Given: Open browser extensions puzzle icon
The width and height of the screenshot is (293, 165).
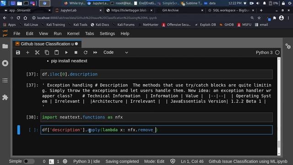Looking at the screenshot, I should click(275, 18).
